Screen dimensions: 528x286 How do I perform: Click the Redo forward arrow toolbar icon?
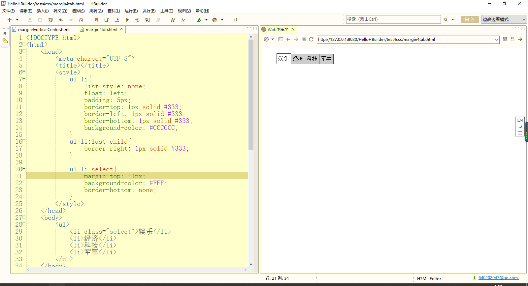pyautogui.click(x=71, y=20)
